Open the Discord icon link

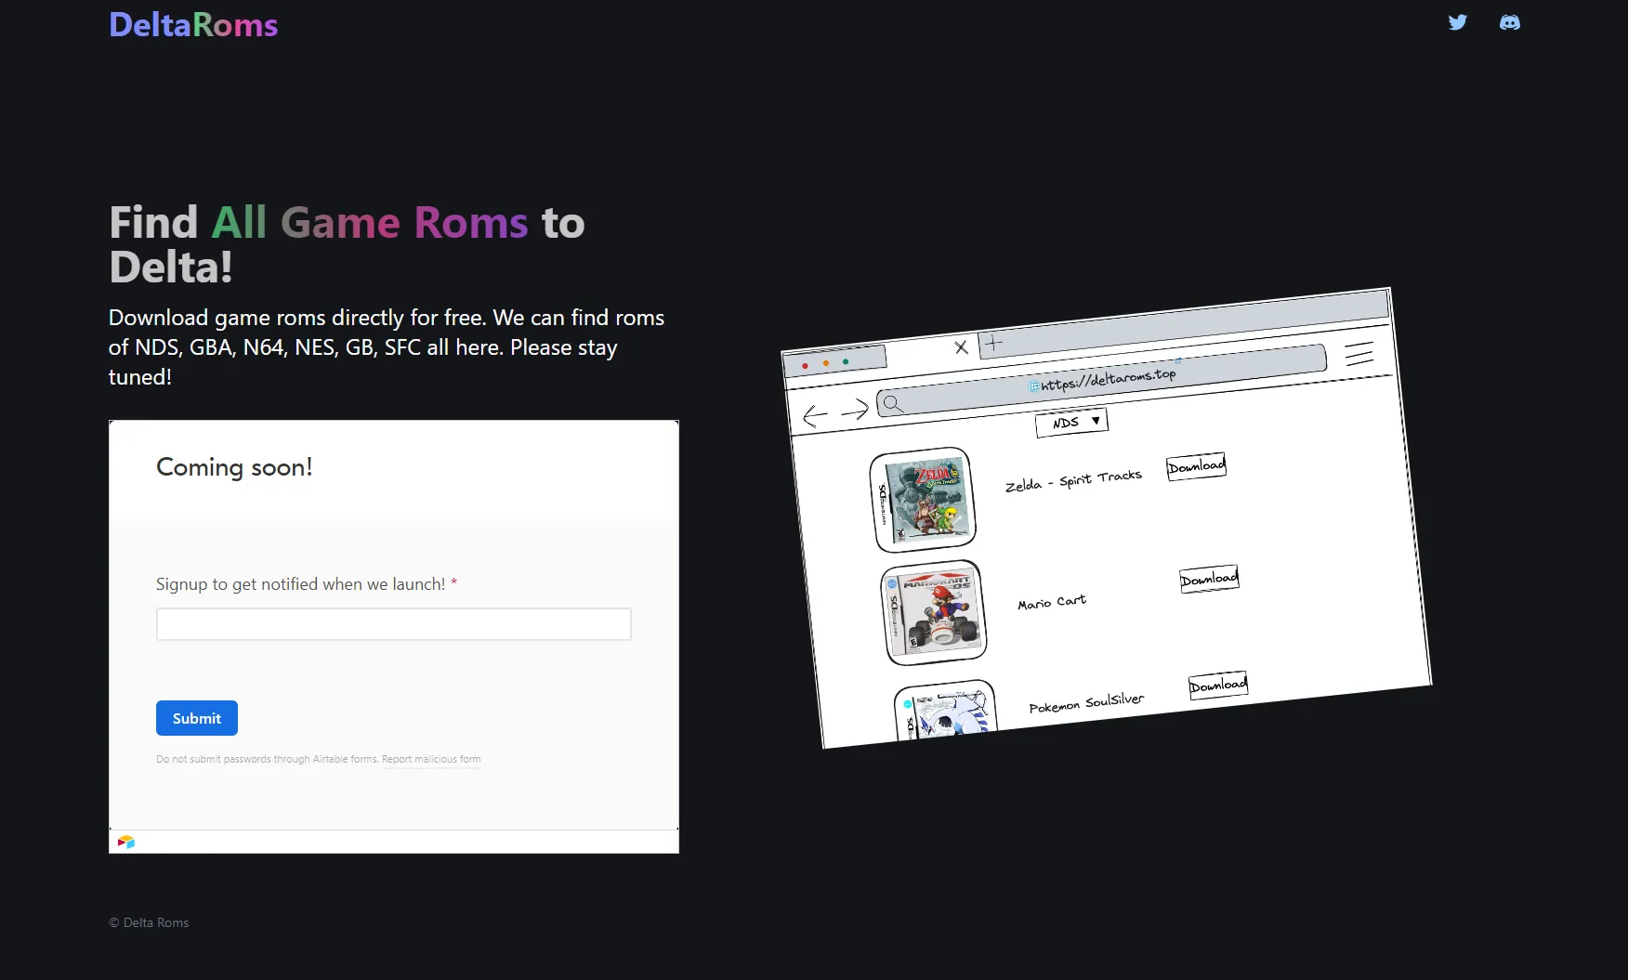click(1509, 22)
